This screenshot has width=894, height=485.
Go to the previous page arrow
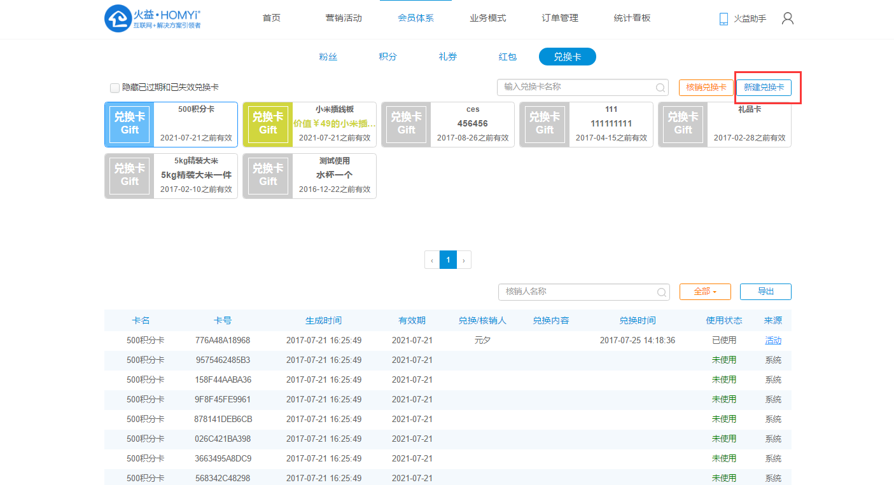432,260
